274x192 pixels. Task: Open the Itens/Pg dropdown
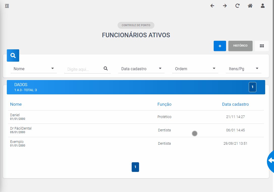243,69
